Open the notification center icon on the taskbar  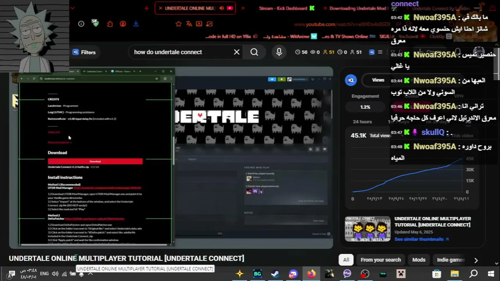coord(12,274)
